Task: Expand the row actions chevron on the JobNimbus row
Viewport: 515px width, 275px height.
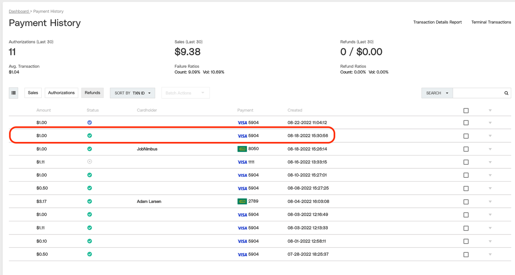Action: (490, 149)
